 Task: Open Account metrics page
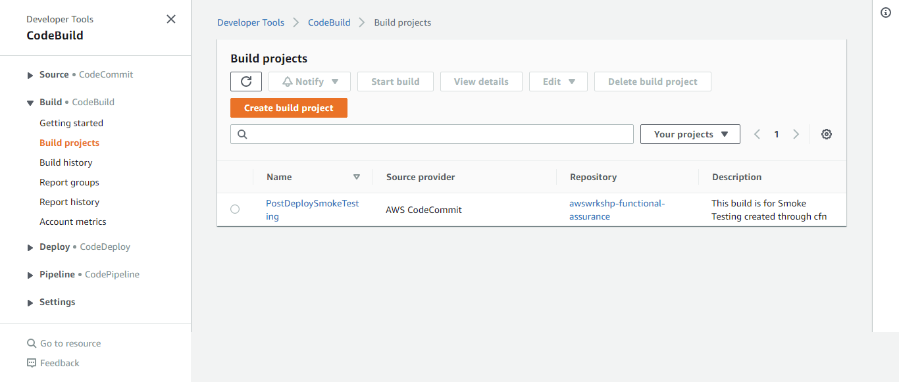pos(72,222)
